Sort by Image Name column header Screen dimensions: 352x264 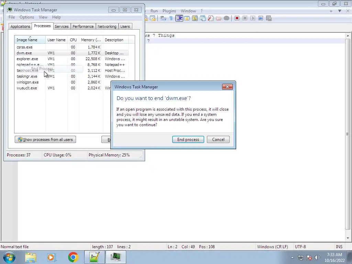[x=30, y=40]
